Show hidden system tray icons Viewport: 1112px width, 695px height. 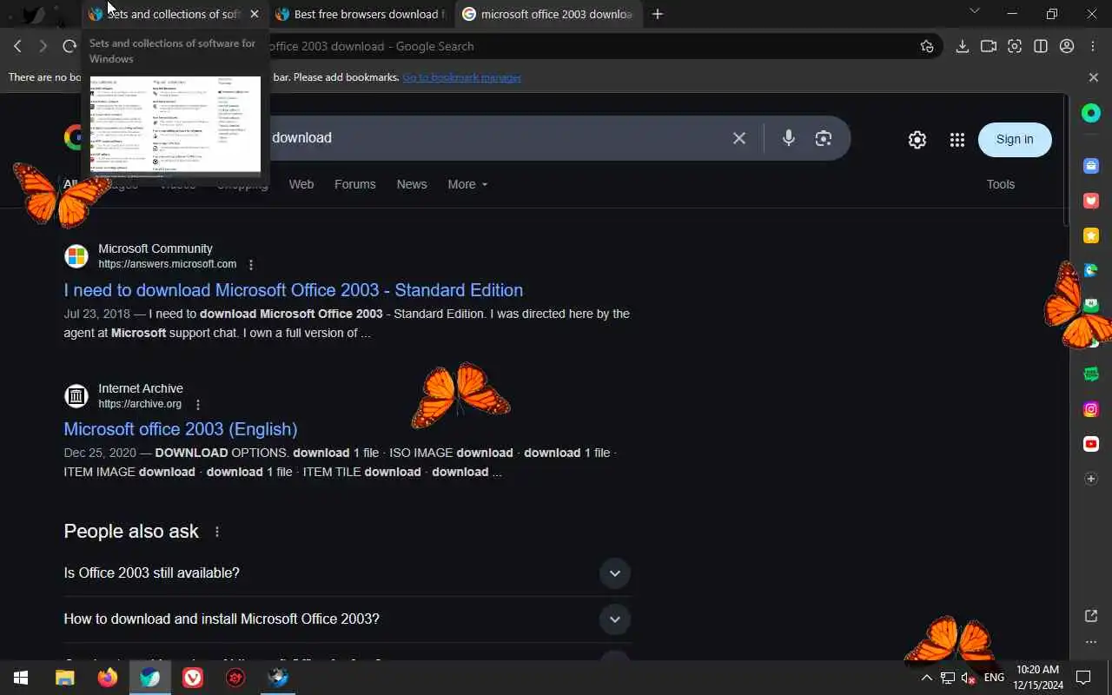pyautogui.click(x=926, y=678)
